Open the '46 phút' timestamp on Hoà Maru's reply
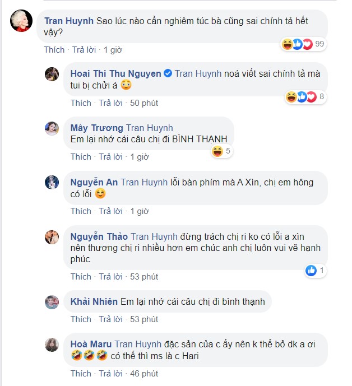The height and width of the screenshot is (386, 352). (x=144, y=373)
